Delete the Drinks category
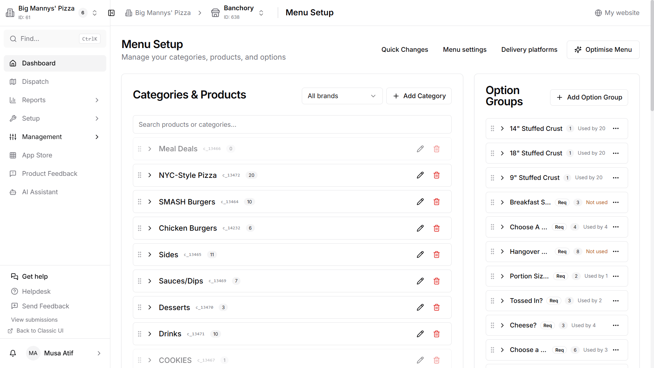Screen dimensions: 654x368 pos(437,334)
